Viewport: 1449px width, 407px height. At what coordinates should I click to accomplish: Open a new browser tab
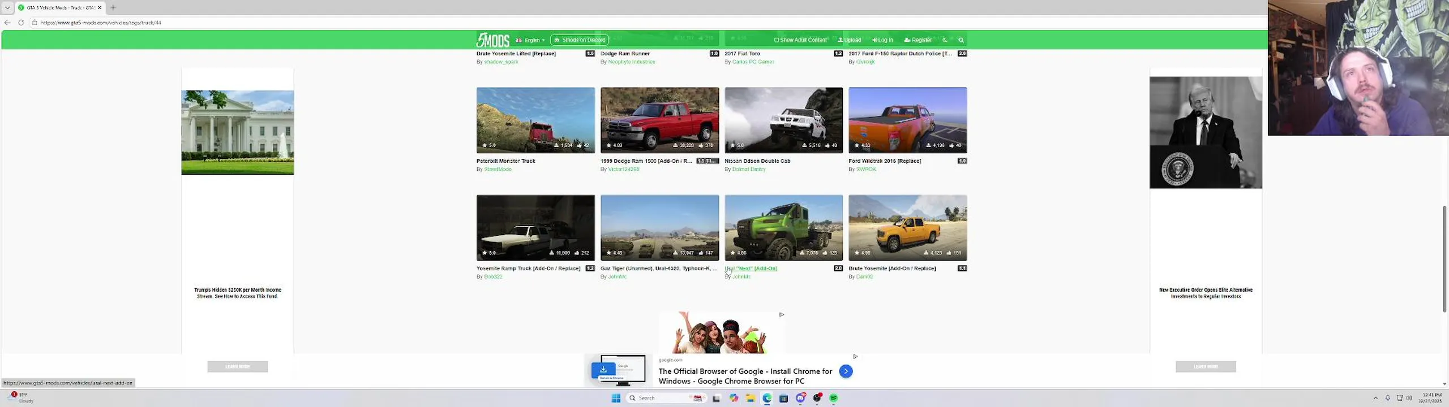point(113,7)
